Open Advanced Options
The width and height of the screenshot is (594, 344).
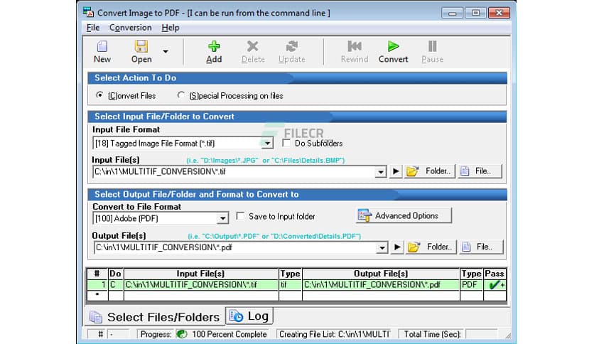click(404, 215)
